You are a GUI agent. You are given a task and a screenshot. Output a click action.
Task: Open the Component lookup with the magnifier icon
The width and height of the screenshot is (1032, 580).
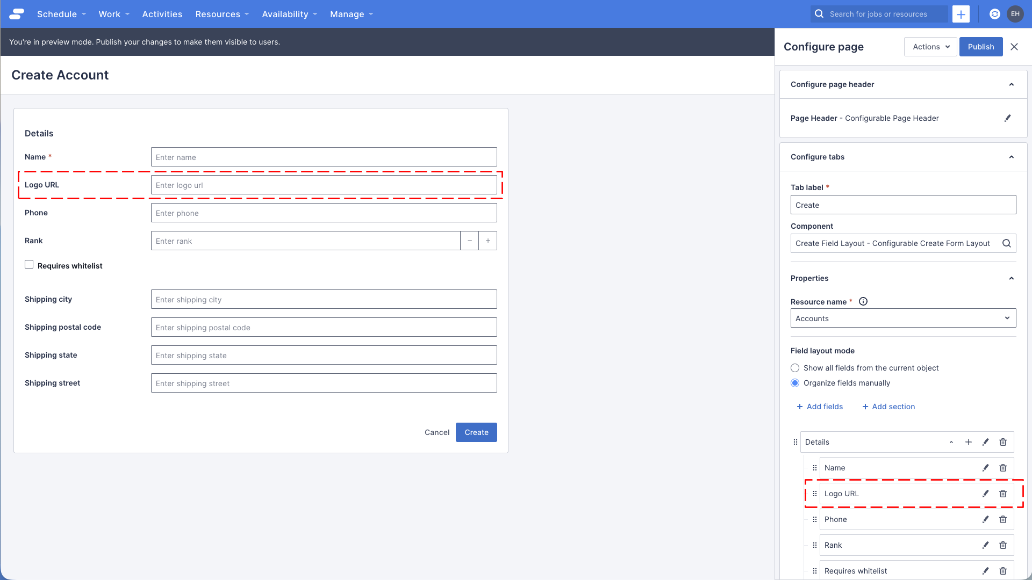tap(1007, 243)
